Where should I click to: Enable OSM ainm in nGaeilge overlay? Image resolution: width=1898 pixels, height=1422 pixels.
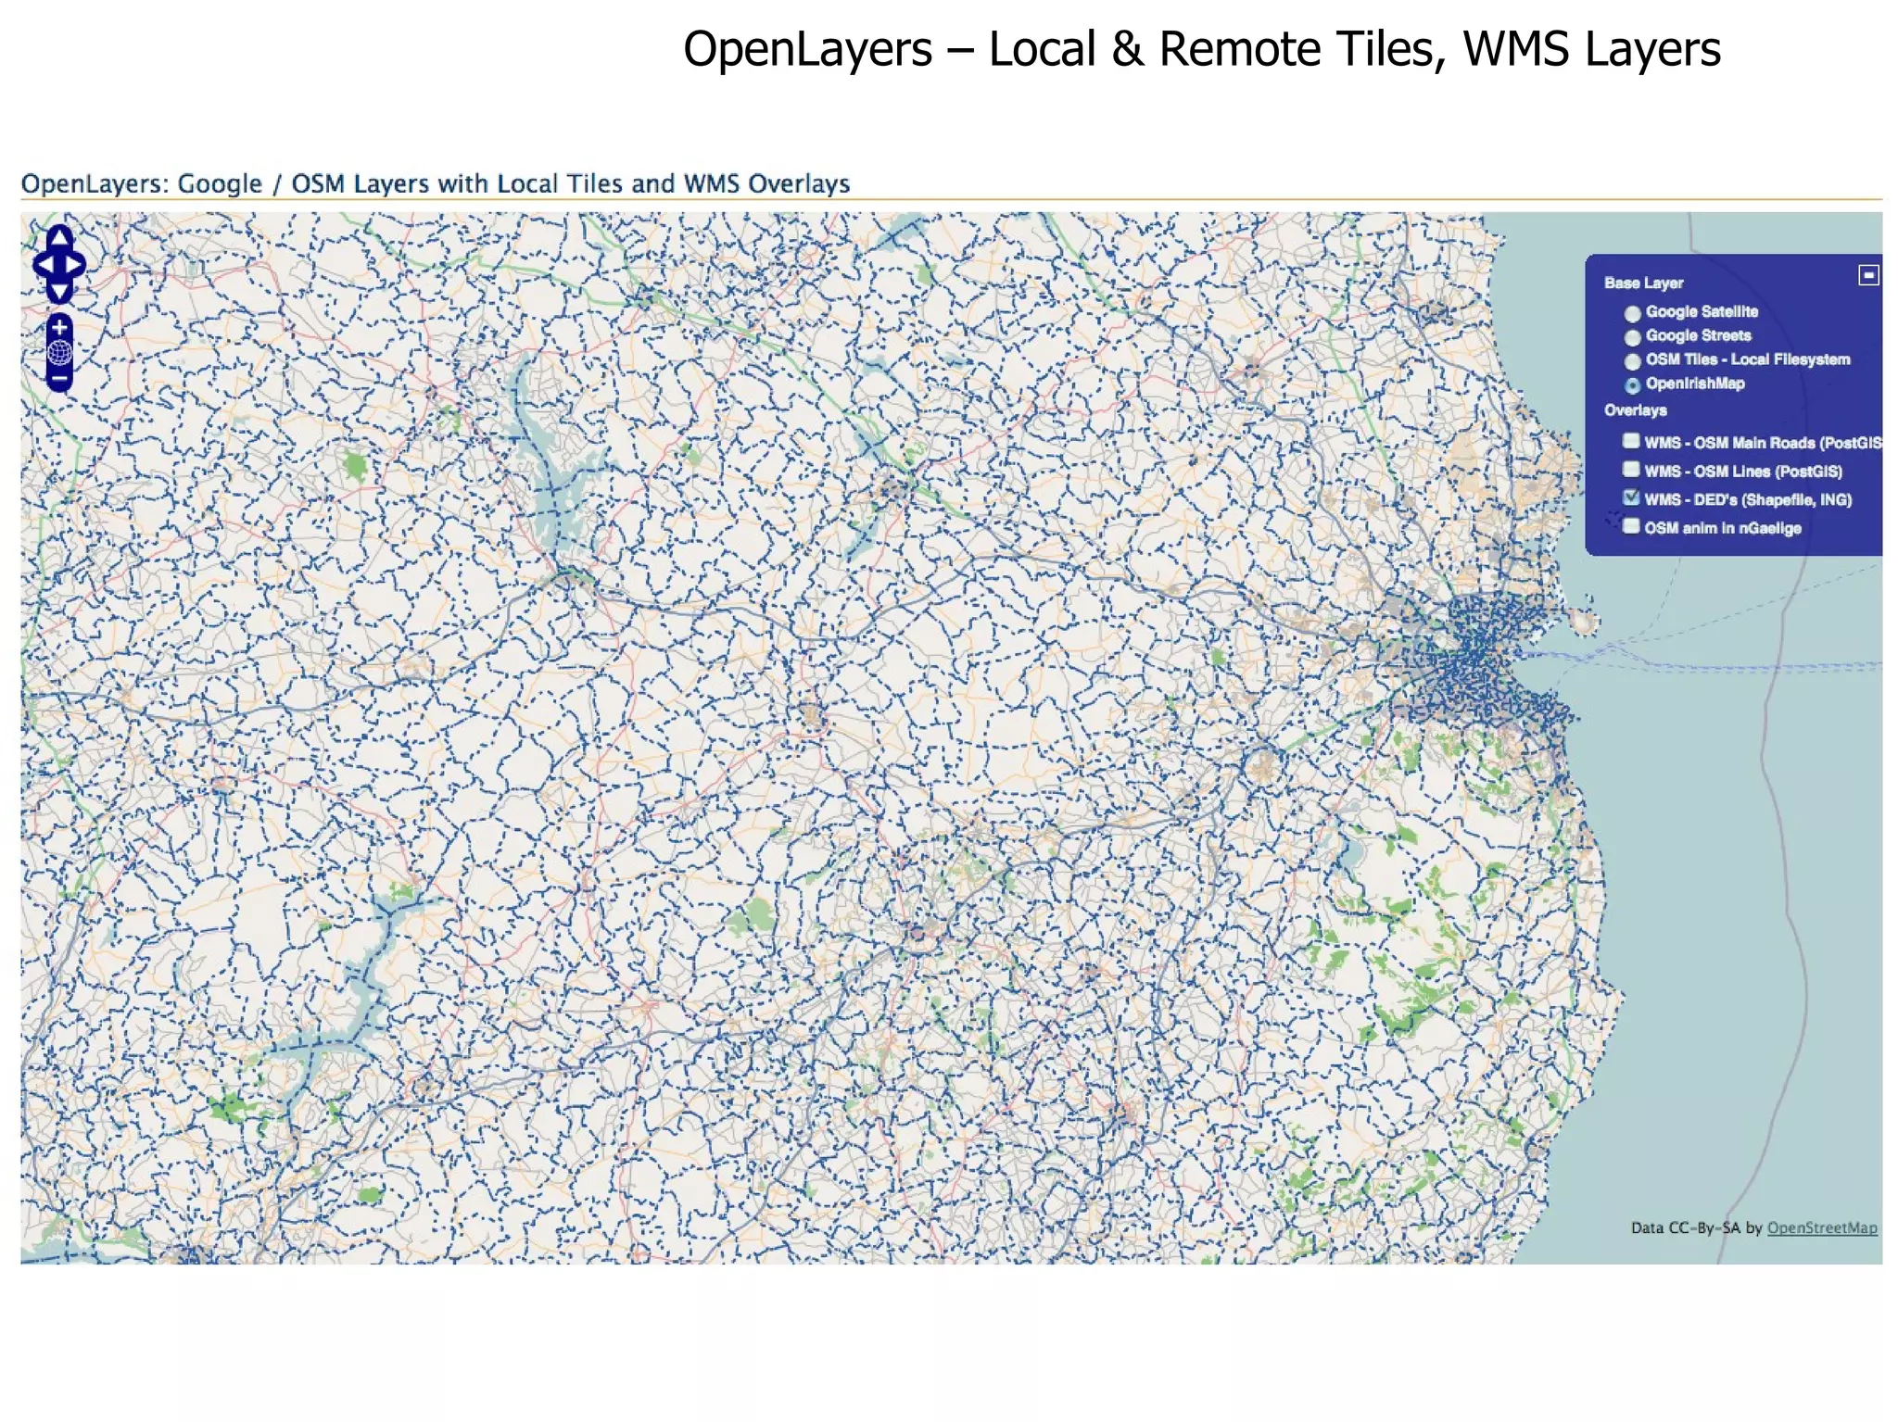click(1631, 526)
